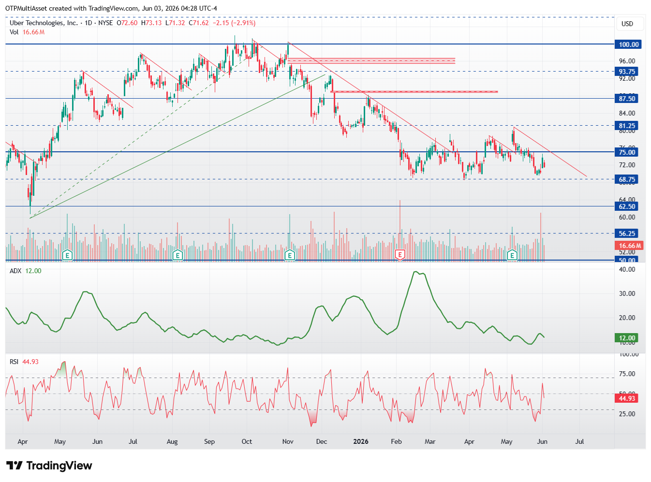Click the 2026 label on time axis
The image size is (651, 482).
[361, 441]
